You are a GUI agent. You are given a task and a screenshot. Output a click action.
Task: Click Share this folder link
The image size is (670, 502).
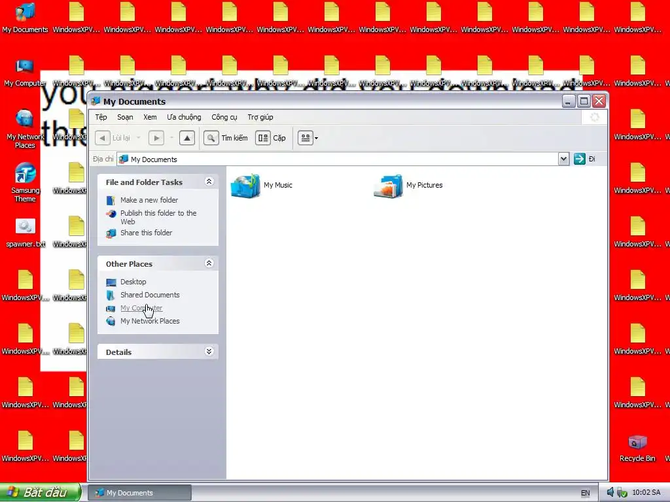coord(146,233)
